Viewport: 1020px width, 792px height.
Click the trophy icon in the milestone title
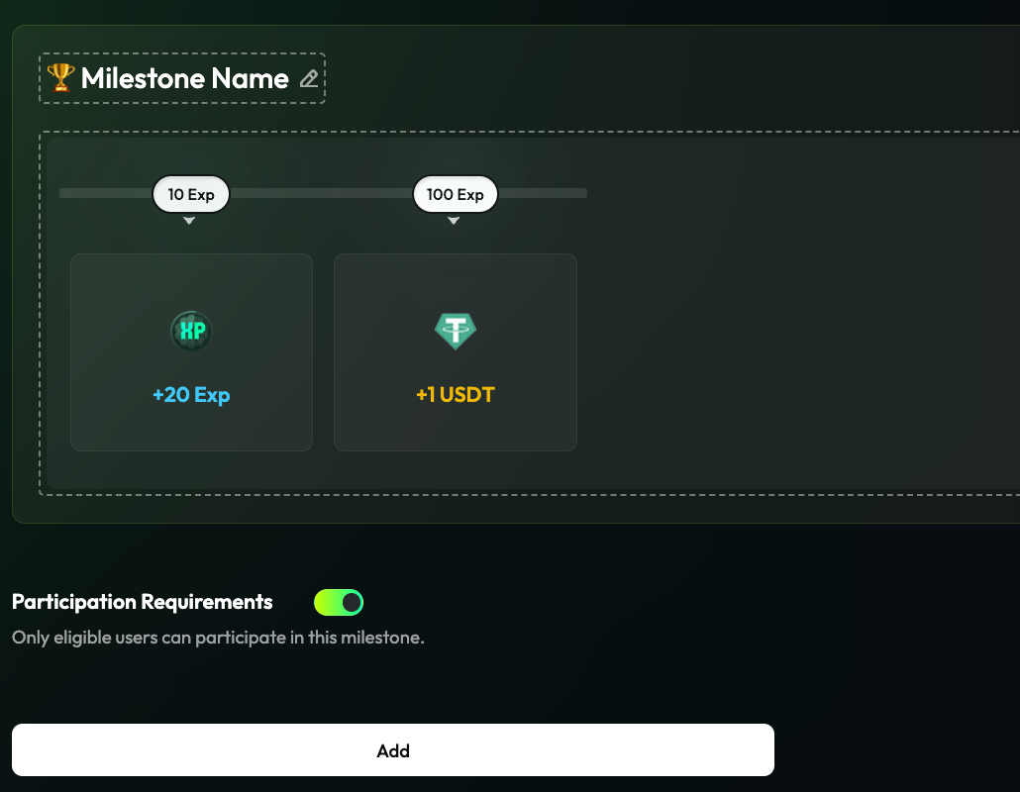60,77
